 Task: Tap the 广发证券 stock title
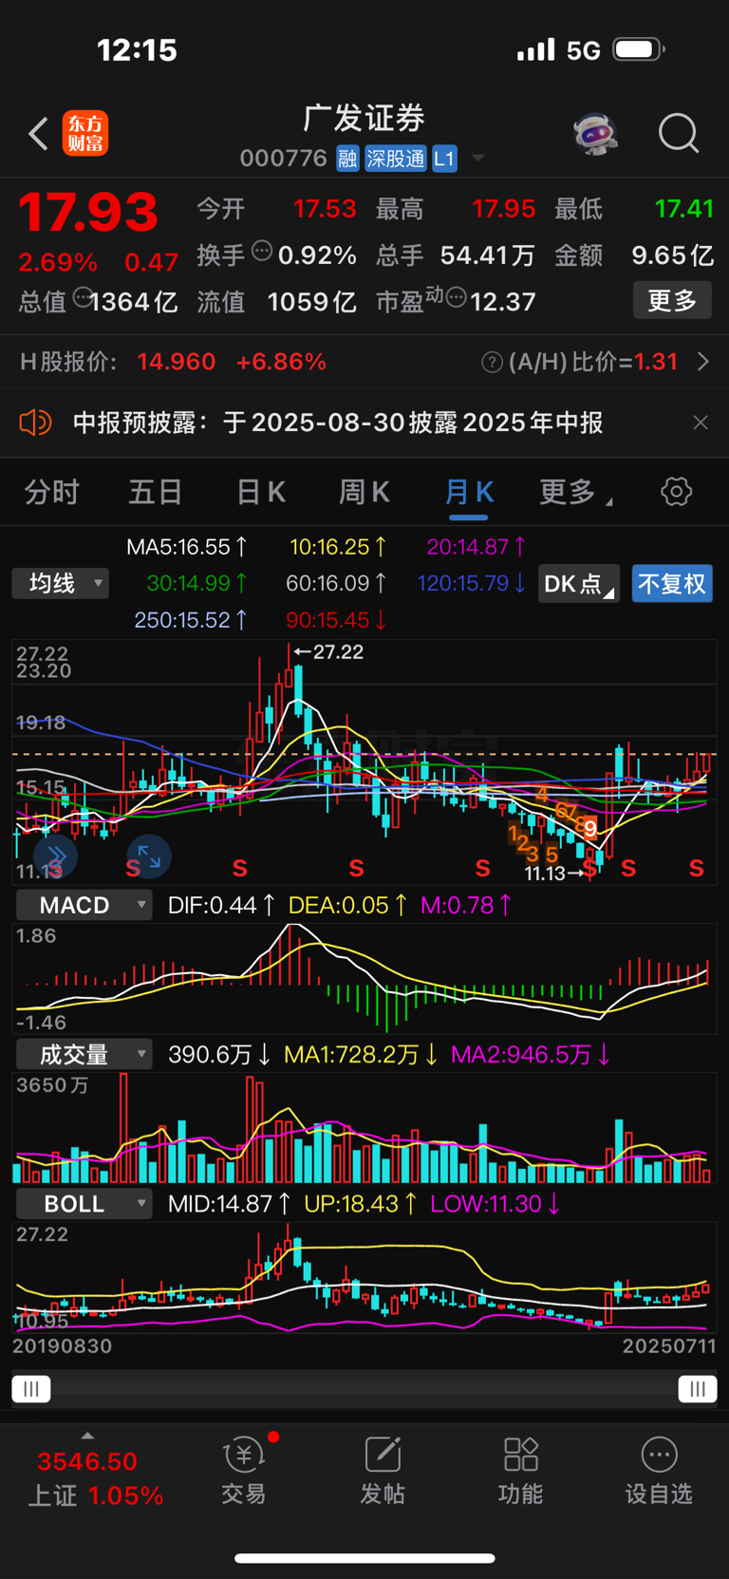tap(364, 119)
